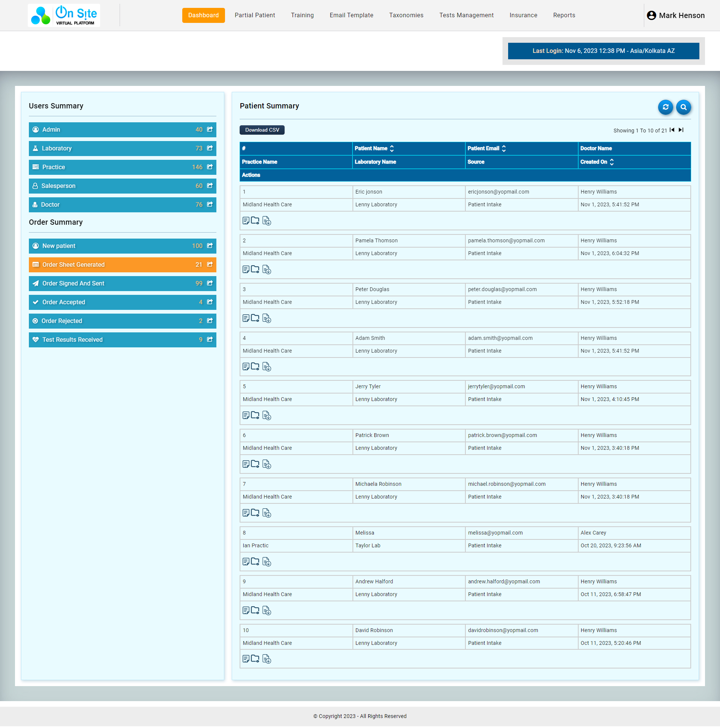The width and height of the screenshot is (720, 727).
Task: Open the Tests Management menu
Action: click(x=466, y=15)
